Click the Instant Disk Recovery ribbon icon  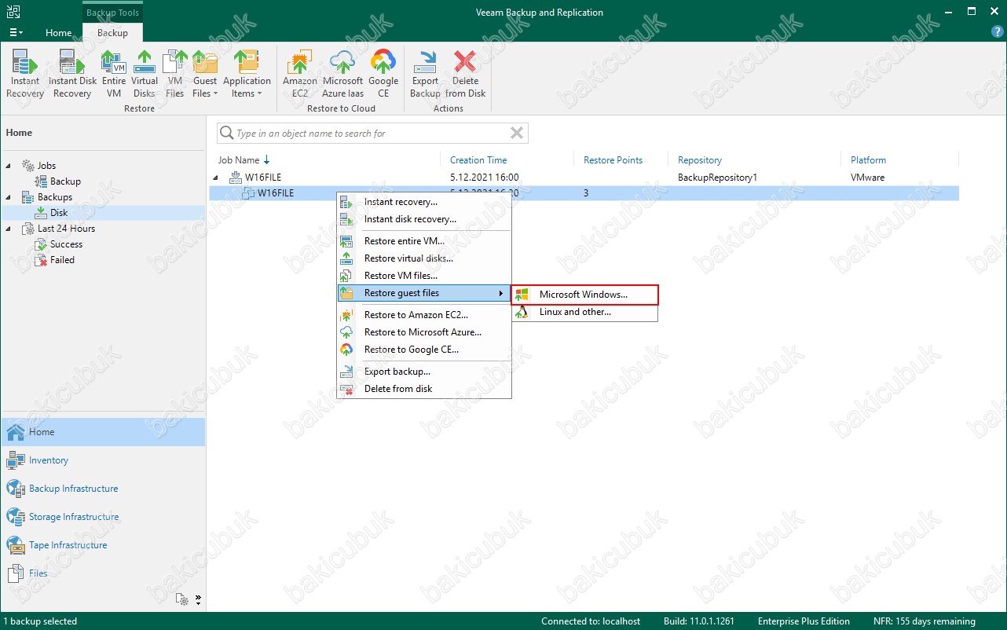pos(72,74)
